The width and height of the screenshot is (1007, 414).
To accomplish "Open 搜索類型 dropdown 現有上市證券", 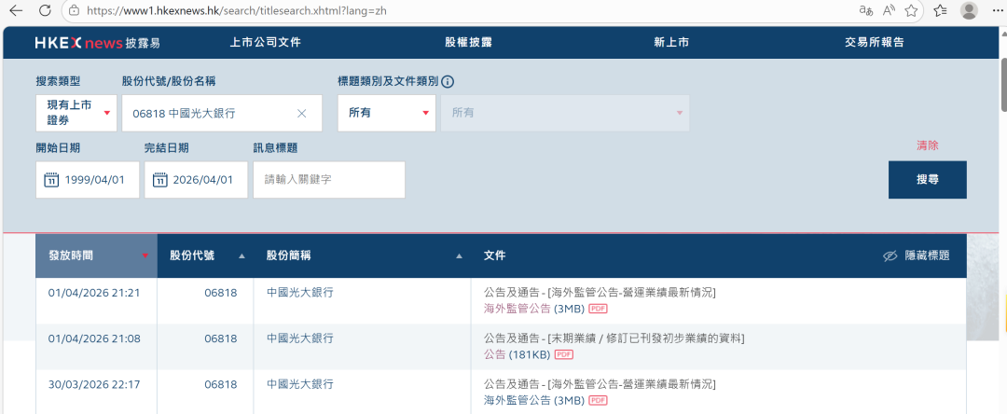I will point(76,113).
